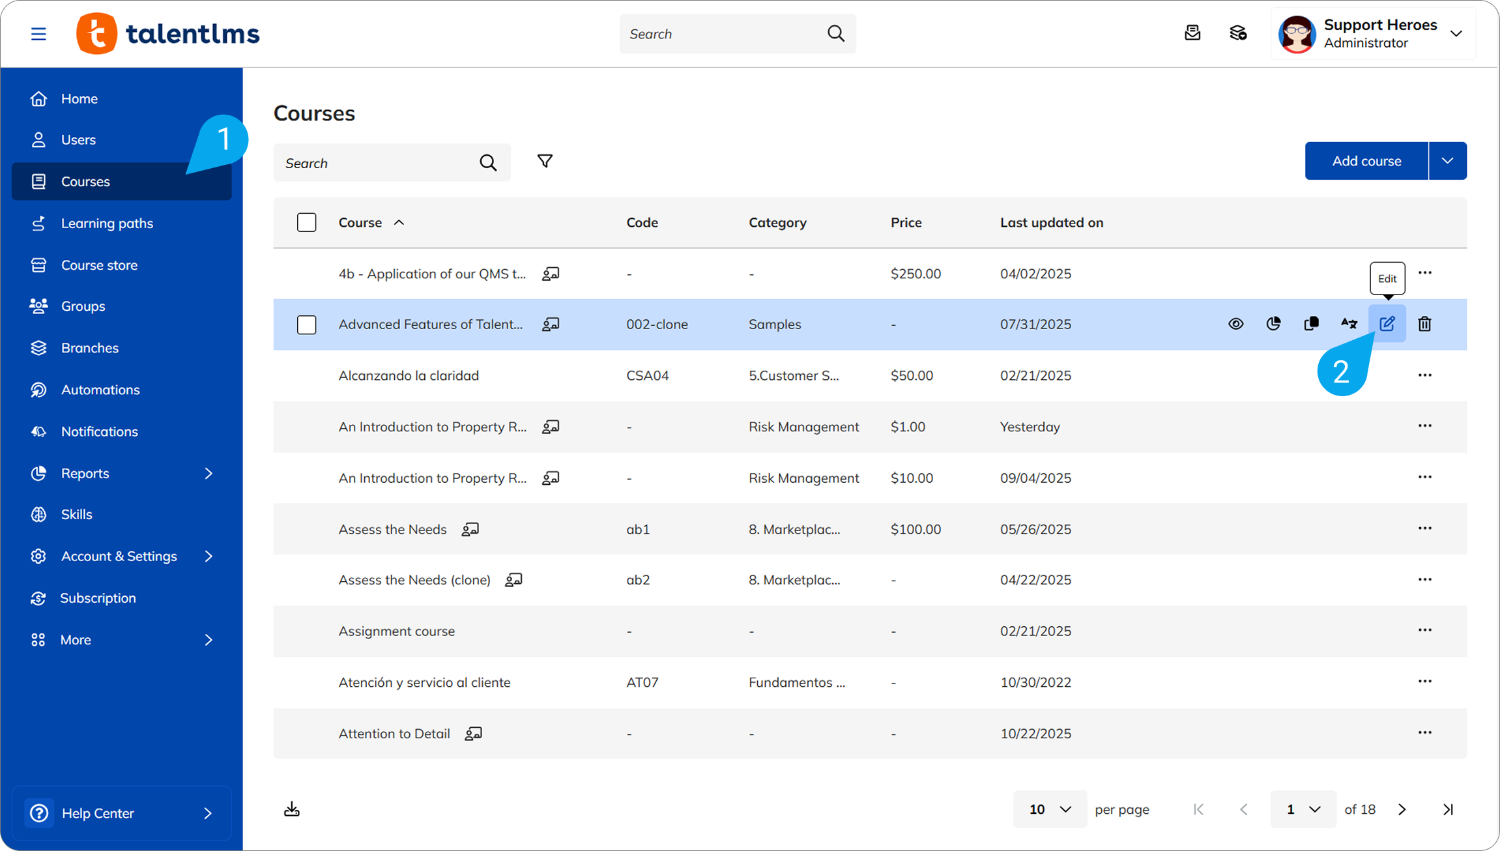Viewport: 1500px width, 851px height.
Task: Expand the Reports sidebar submenu
Action: coord(209,473)
